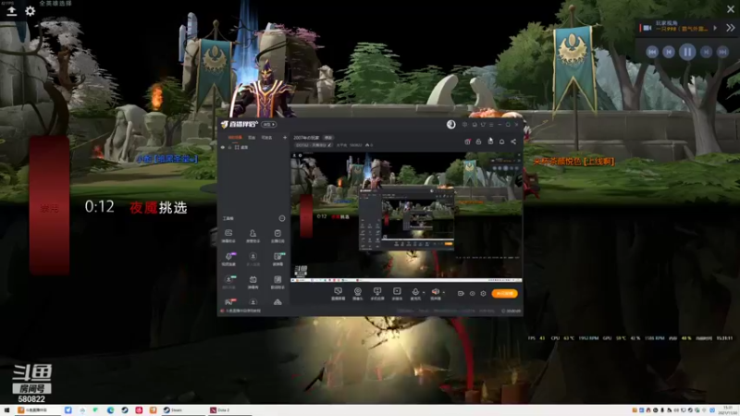Step the replay backward one notch
This screenshot has height=416, width=740.
669,52
